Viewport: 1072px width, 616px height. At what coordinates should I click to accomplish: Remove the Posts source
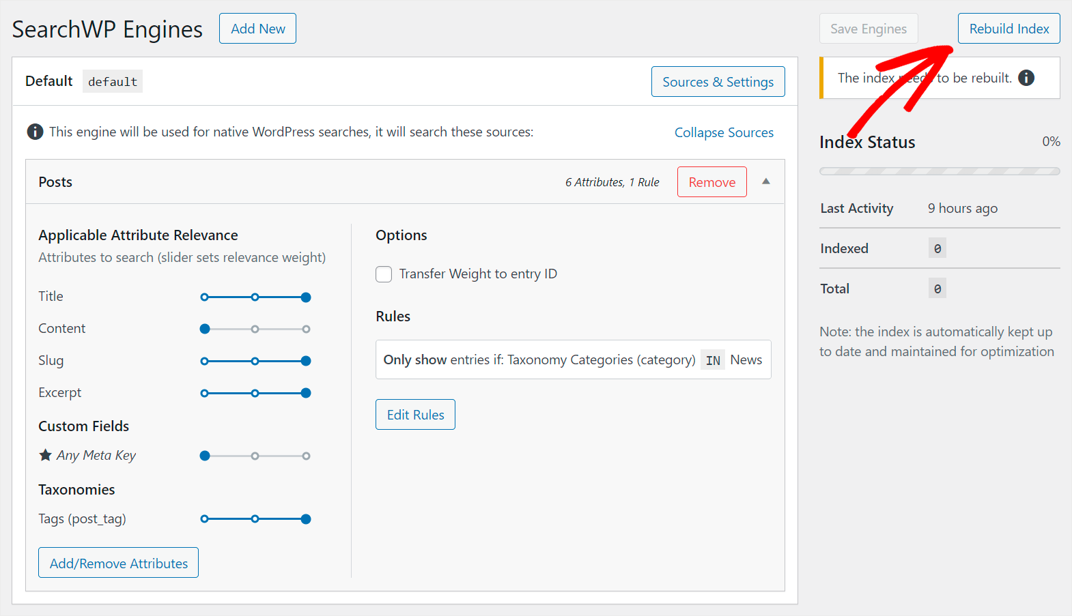point(712,182)
